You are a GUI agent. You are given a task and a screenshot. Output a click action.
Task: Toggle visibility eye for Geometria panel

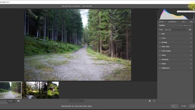pyautogui.click(x=191, y=60)
